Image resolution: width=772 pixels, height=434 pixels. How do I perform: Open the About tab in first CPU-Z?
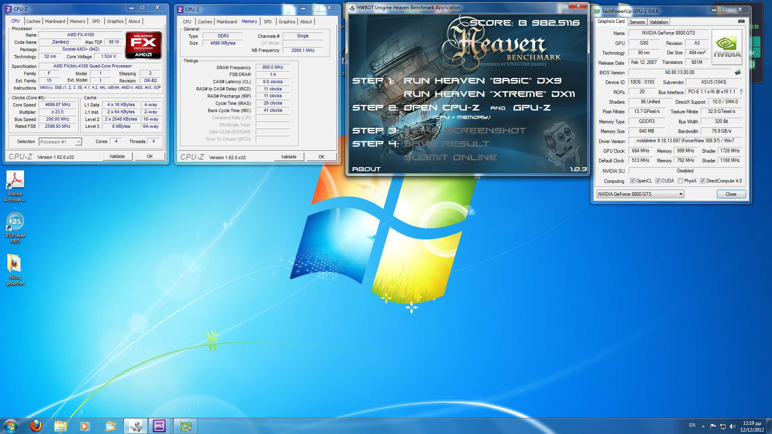click(x=134, y=21)
